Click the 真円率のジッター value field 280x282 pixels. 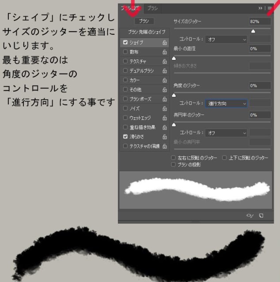(x=260, y=115)
